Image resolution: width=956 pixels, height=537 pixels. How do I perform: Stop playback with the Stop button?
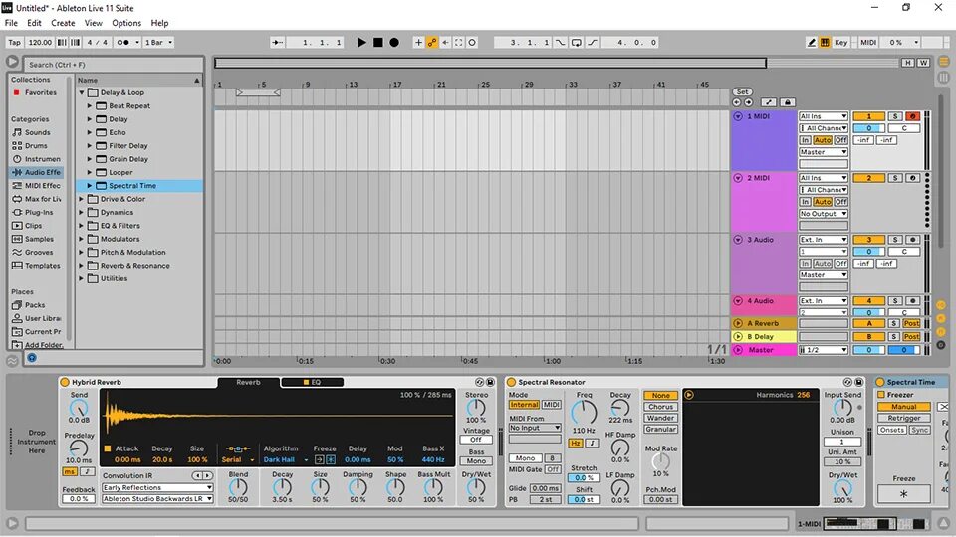click(378, 42)
